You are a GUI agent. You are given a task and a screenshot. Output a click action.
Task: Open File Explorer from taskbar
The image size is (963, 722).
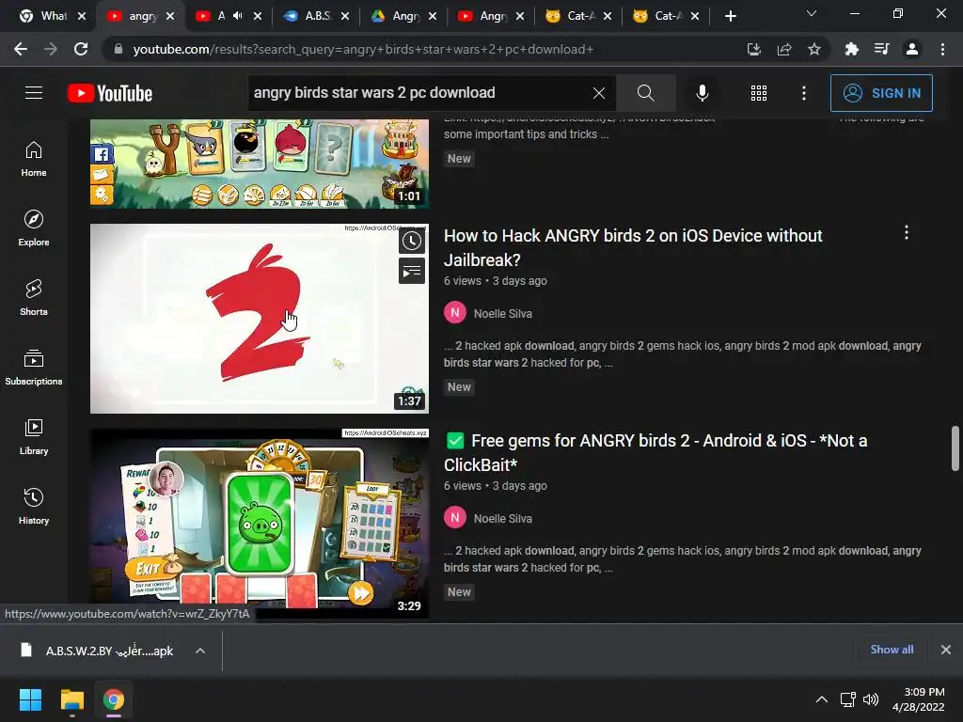(72, 699)
